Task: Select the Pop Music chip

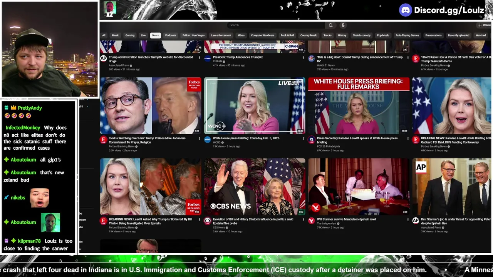Action: (383, 35)
